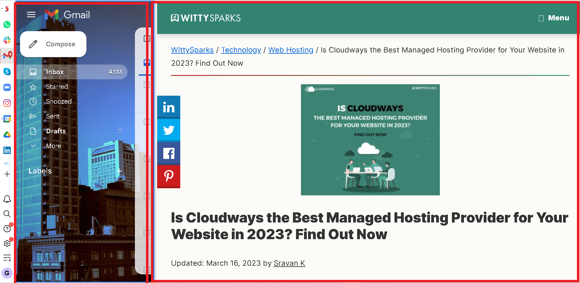
Task: Click the article headline about Cloudways
Action: pyautogui.click(x=369, y=226)
